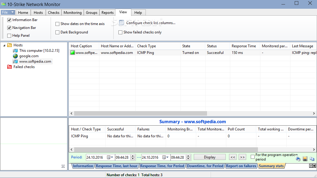Open the Response Time, last hour tab
This screenshot has width=317, height=178.
[117, 166]
